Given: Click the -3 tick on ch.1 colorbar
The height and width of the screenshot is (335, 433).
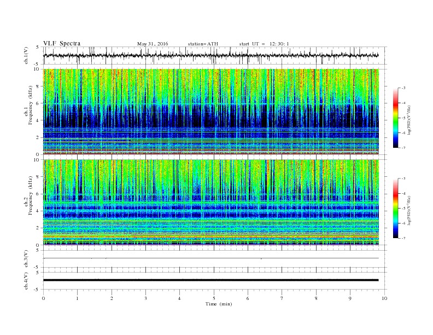Looking at the screenshot, I should click(x=403, y=88).
